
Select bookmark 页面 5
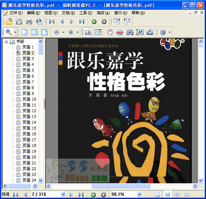pos(28,70)
